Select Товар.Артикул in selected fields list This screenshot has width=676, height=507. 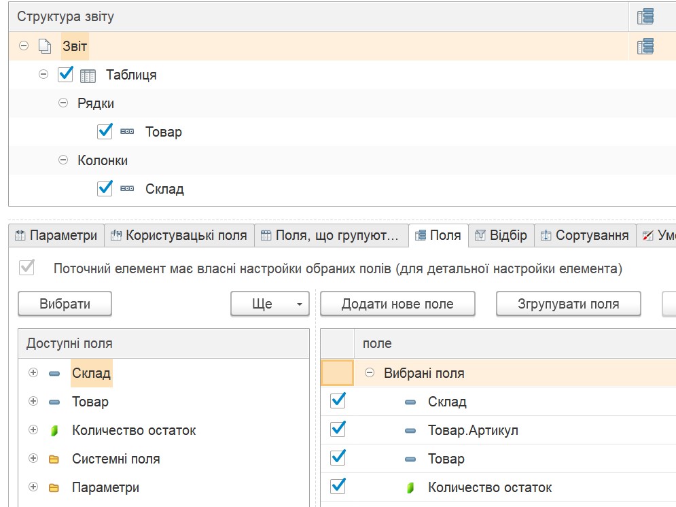(473, 430)
